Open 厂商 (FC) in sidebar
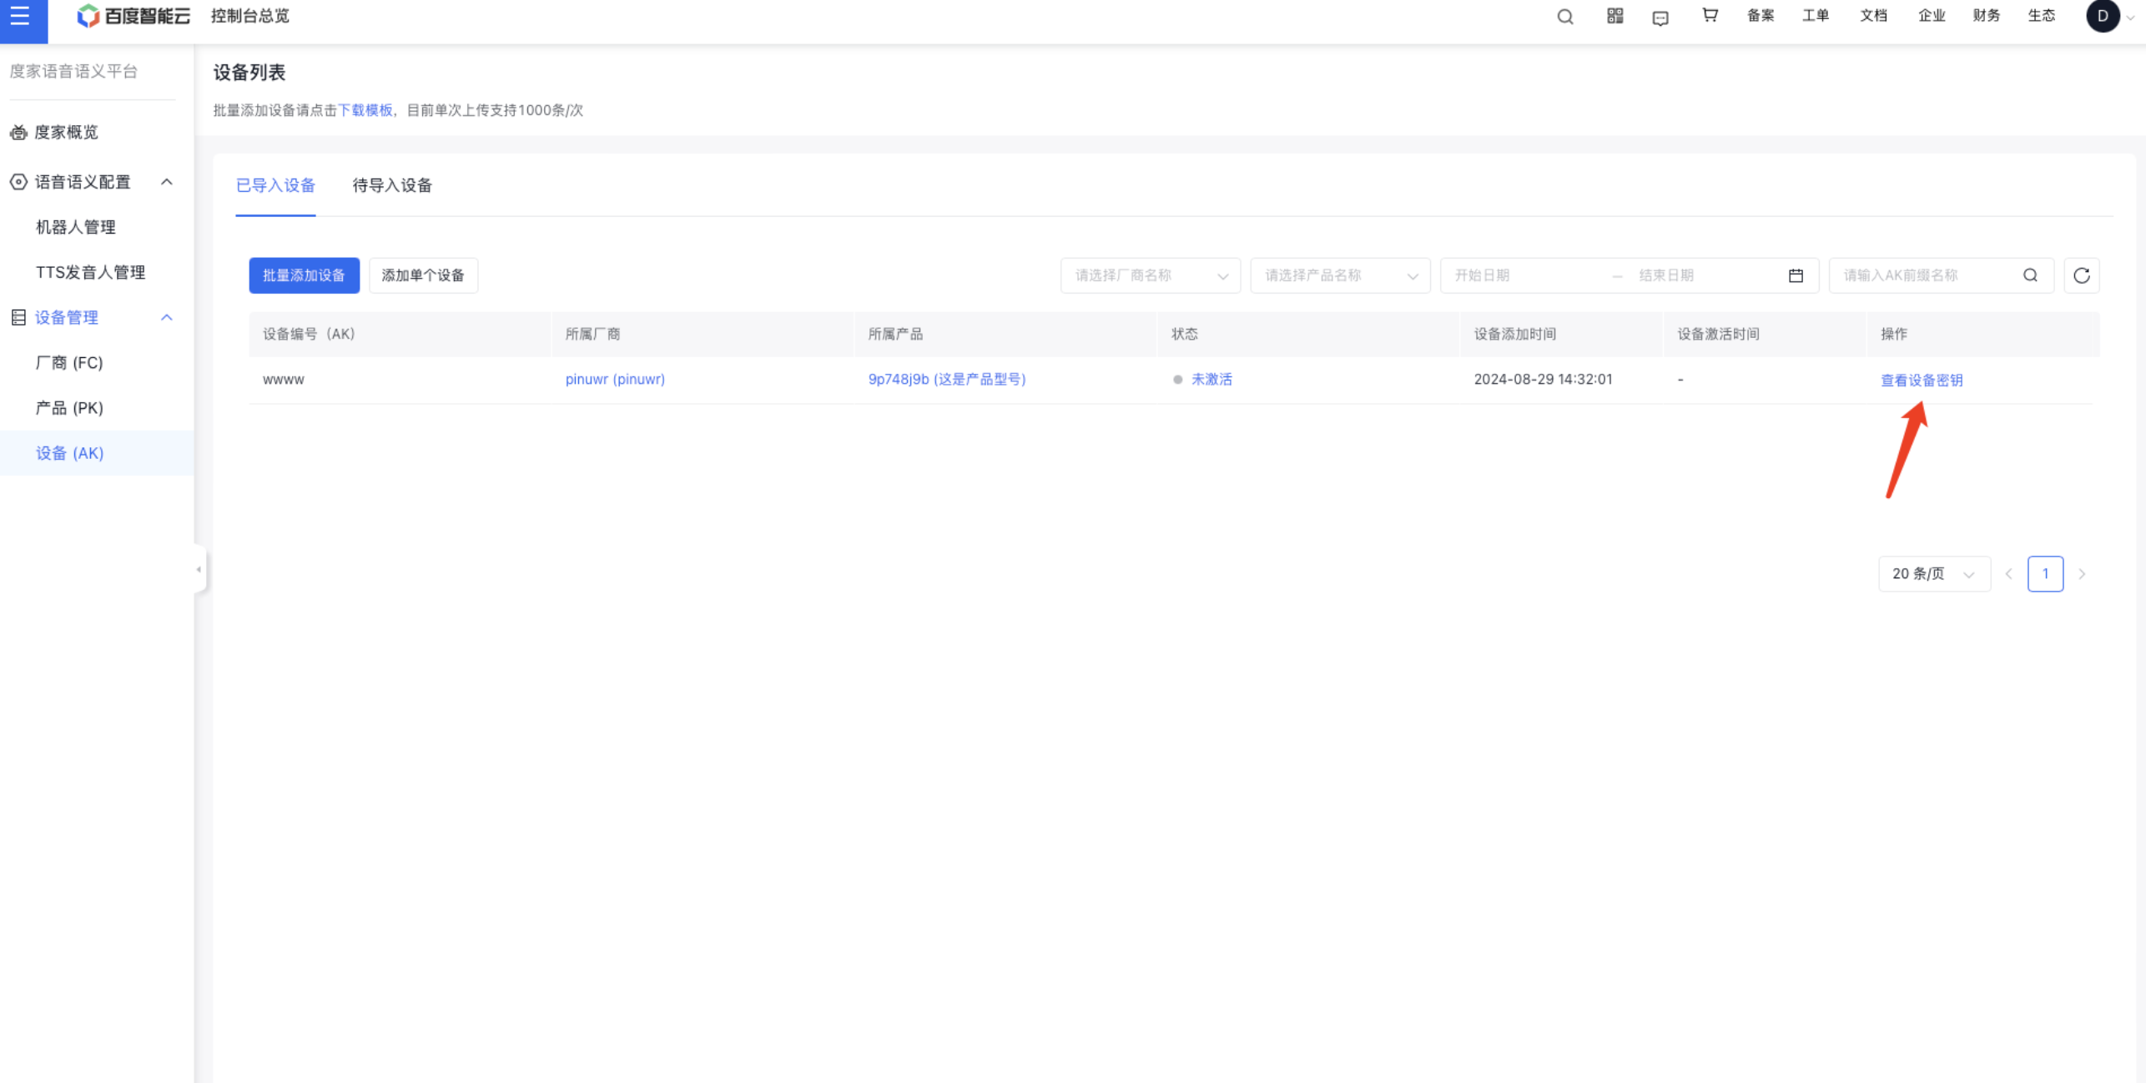The height and width of the screenshot is (1083, 2146). click(69, 362)
